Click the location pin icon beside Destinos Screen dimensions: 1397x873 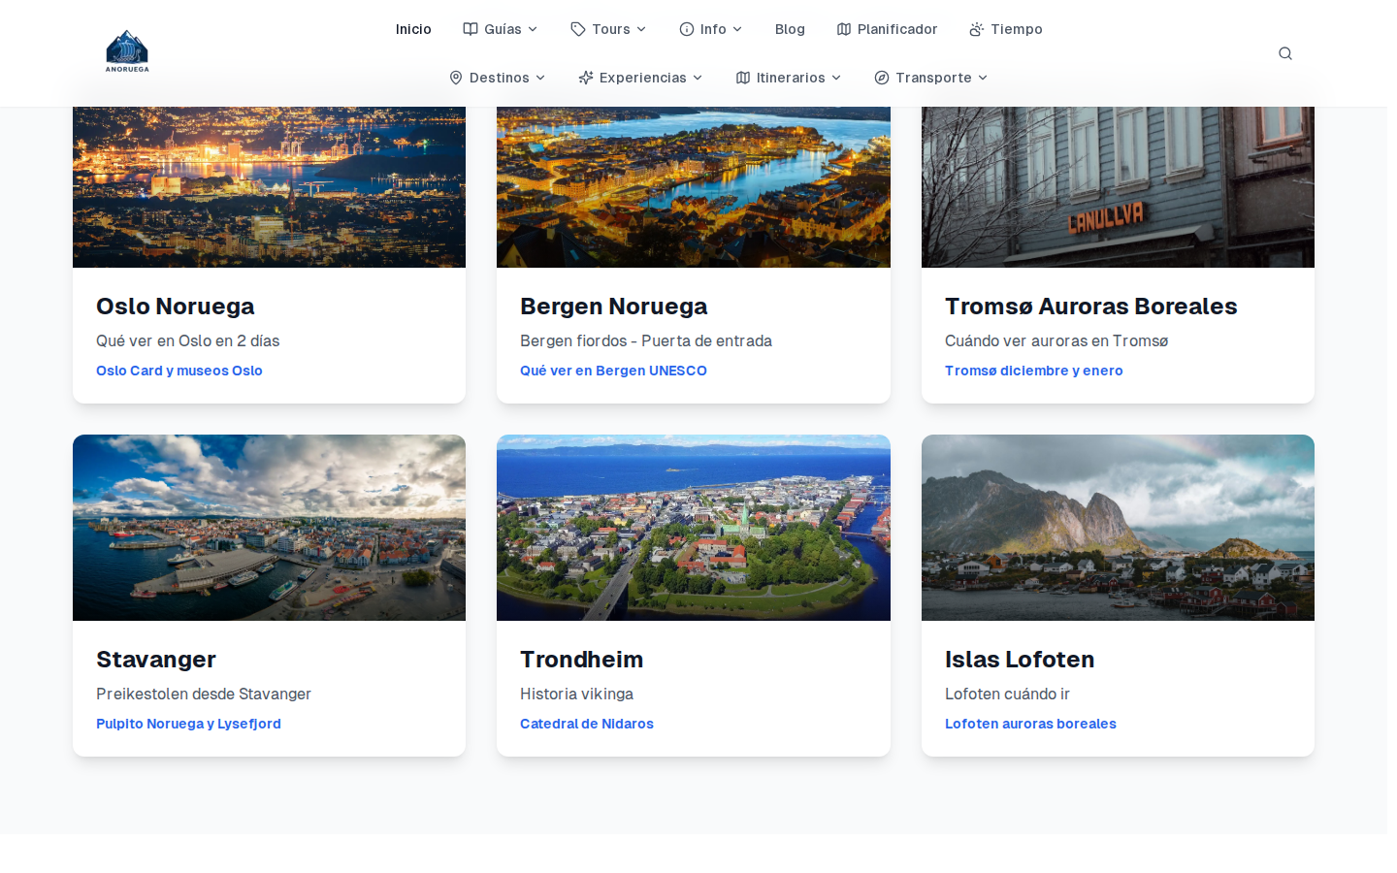pyautogui.click(x=456, y=77)
